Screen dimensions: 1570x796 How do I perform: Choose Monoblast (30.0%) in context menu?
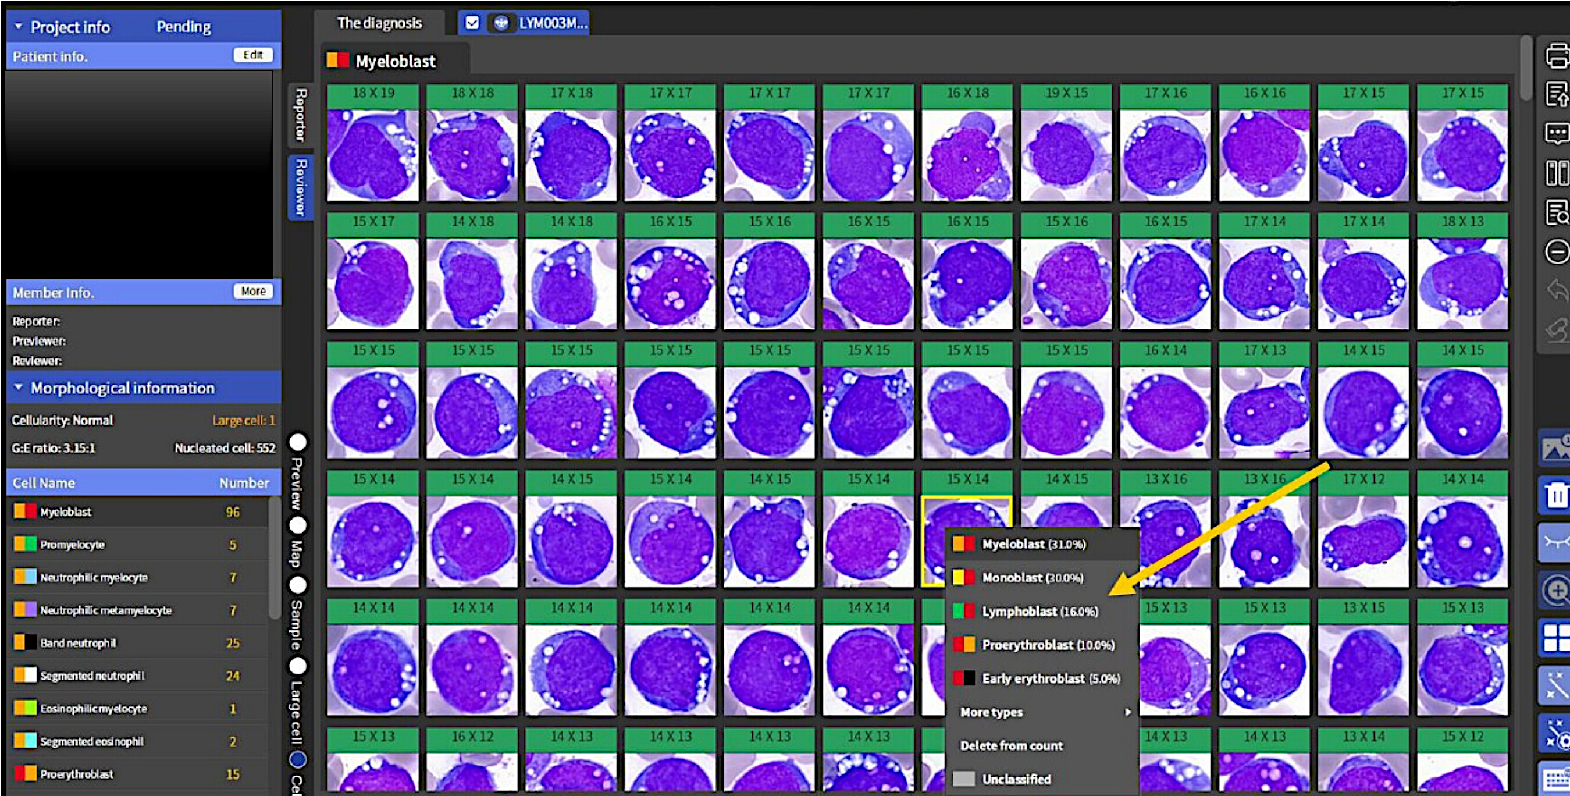1043,577
